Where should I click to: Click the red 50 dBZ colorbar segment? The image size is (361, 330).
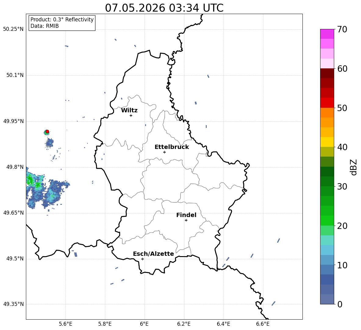327,103
